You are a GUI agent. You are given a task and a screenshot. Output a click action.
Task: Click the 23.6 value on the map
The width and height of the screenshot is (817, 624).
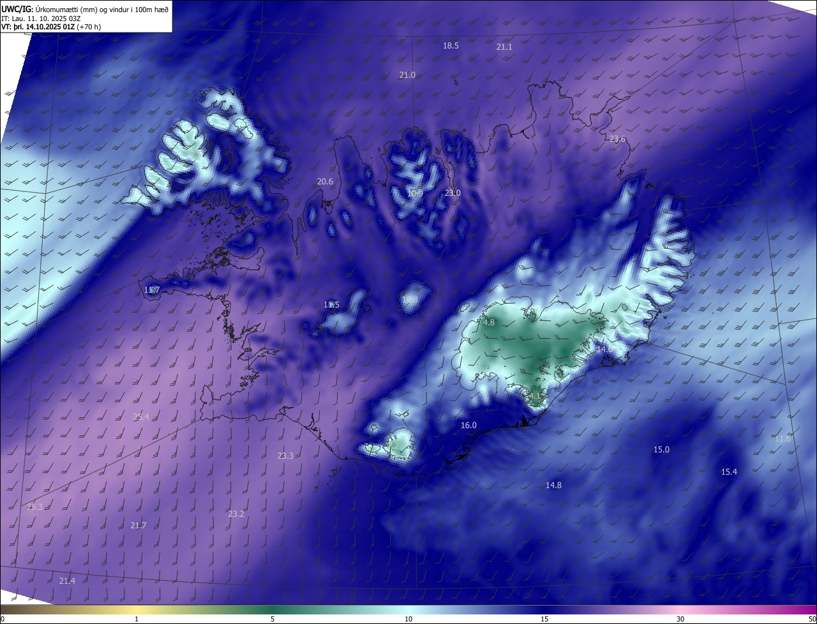pyautogui.click(x=617, y=139)
